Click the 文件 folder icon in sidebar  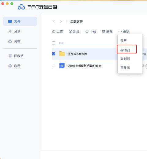click(x=10, y=21)
